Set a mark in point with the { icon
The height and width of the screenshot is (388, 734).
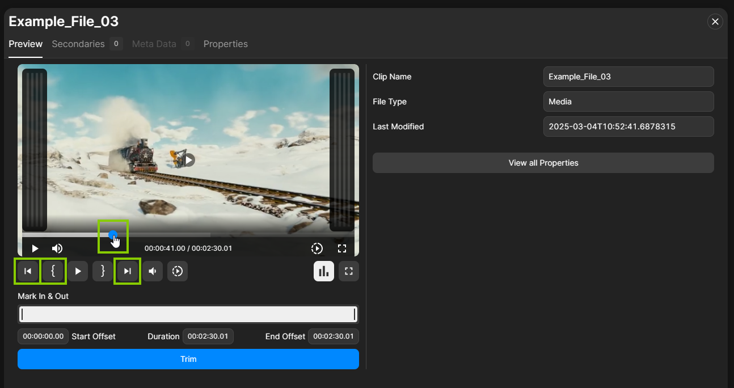53,271
